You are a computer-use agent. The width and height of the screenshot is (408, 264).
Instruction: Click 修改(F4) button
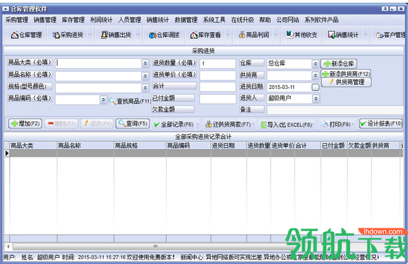97,123
